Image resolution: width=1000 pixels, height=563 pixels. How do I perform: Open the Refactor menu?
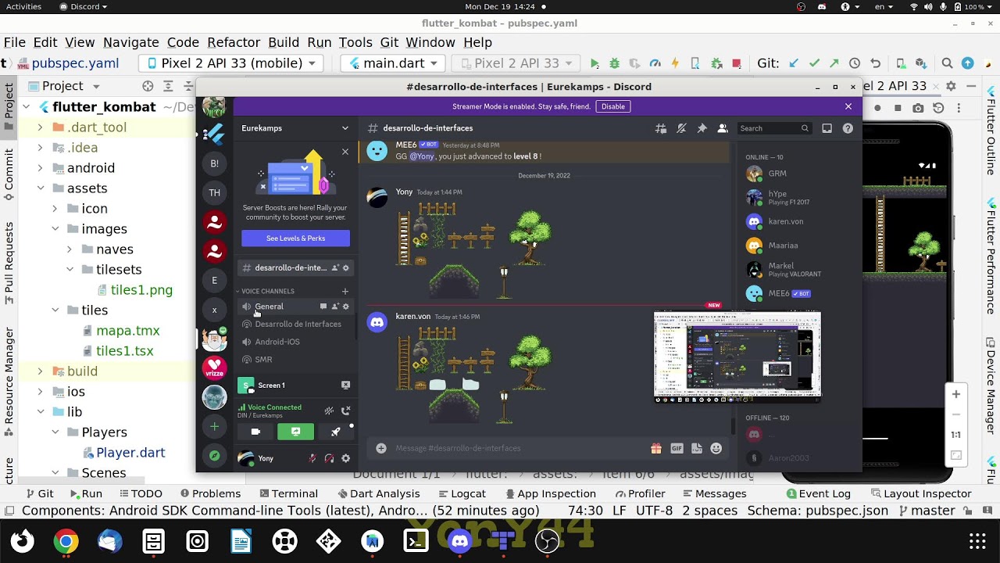234,42
